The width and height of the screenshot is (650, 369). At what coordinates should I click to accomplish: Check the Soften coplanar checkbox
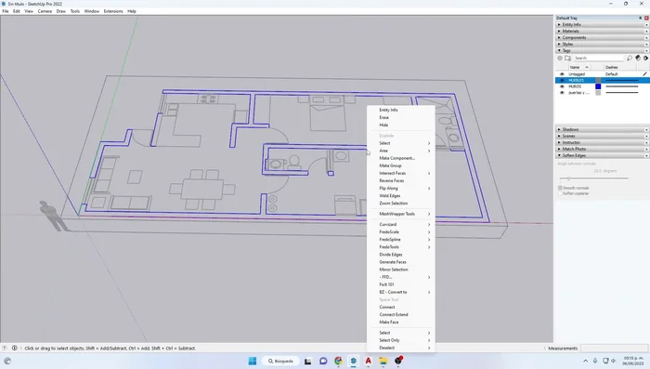click(560, 193)
